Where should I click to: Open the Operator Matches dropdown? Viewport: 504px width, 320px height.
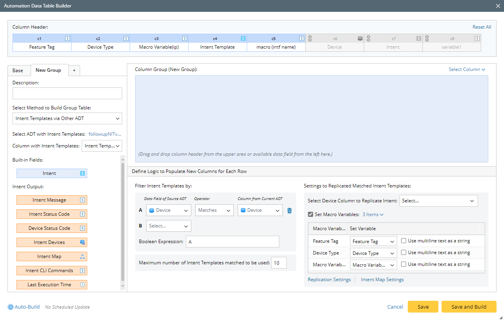click(x=214, y=210)
